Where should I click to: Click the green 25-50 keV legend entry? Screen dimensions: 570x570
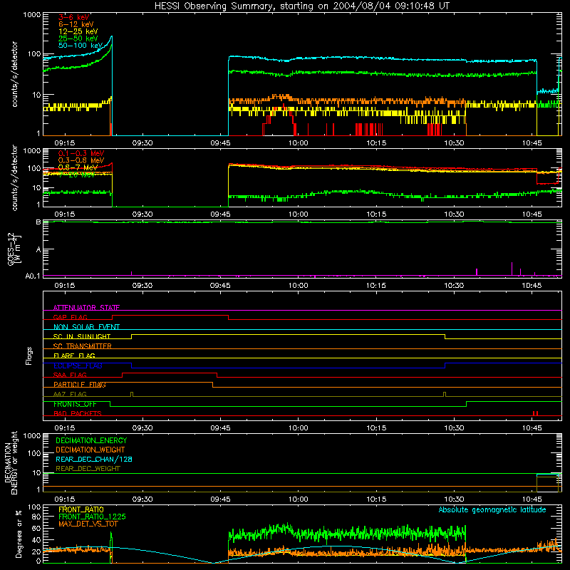click(78, 38)
